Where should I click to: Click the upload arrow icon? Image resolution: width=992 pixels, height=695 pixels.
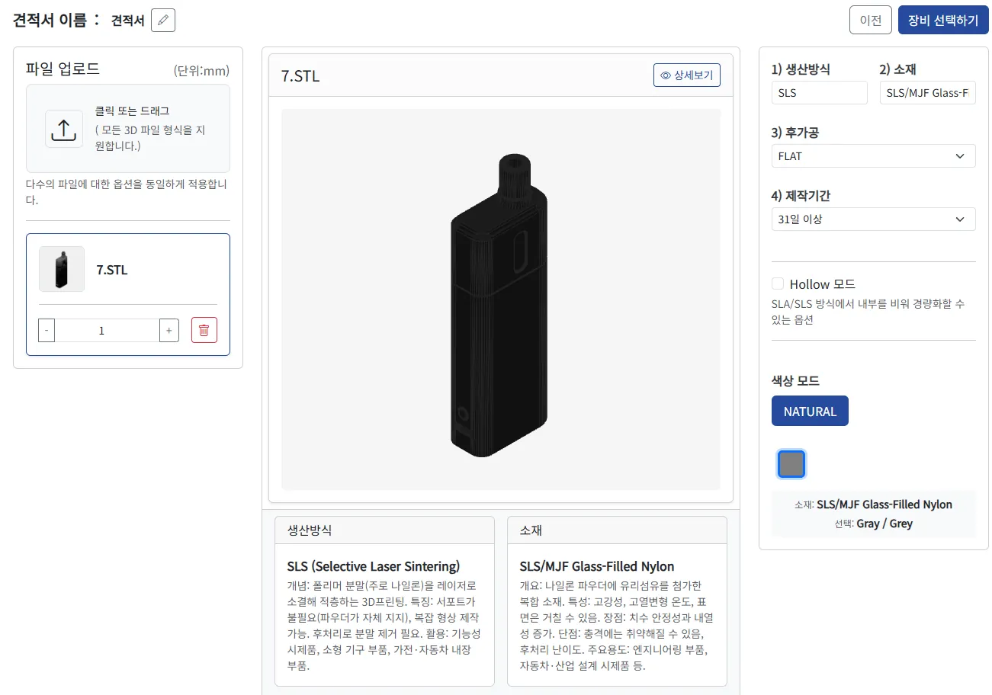click(63, 129)
